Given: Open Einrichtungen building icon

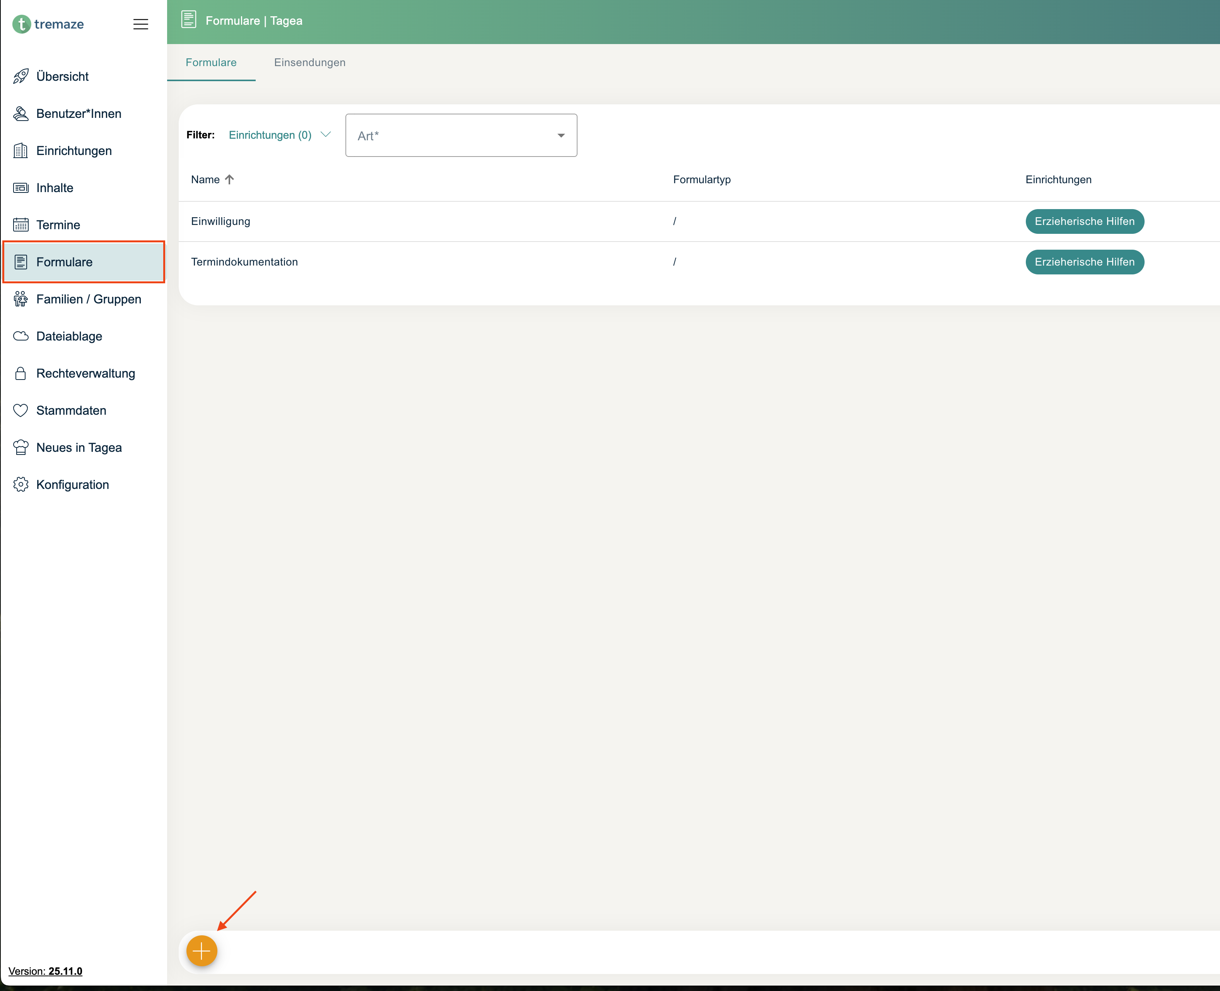Looking at the screenshot, I should [x=21, y=151].
